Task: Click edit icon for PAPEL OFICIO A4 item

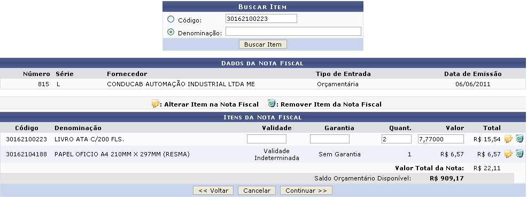Action: 508,154
